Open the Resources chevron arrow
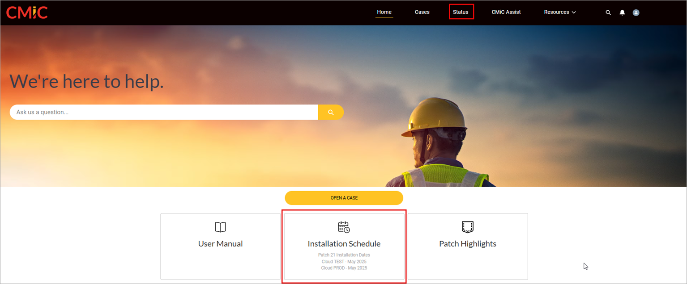Image resolution: width=687 pixels, height=284 pixels. (574, 13)
